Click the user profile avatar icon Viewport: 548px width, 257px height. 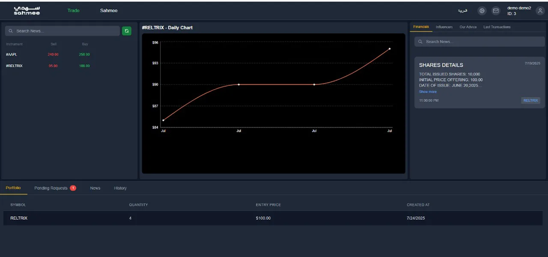(540, 11)
